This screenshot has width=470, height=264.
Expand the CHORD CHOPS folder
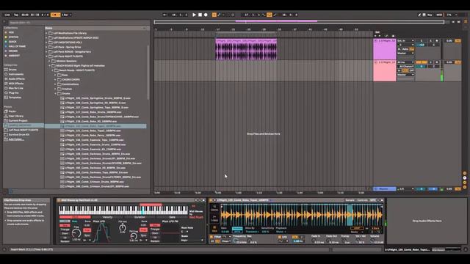(x=56, y=80)
